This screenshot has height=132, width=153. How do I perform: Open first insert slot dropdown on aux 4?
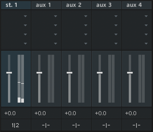tap(146, 16)
